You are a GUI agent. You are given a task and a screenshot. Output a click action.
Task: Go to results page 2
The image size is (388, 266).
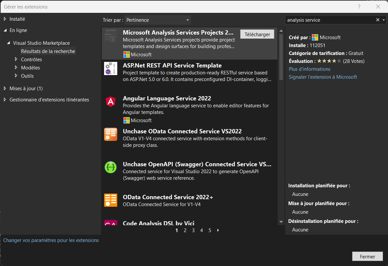point(185,230)
